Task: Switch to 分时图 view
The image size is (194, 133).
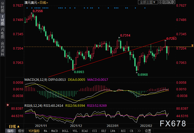Action: 2,7
